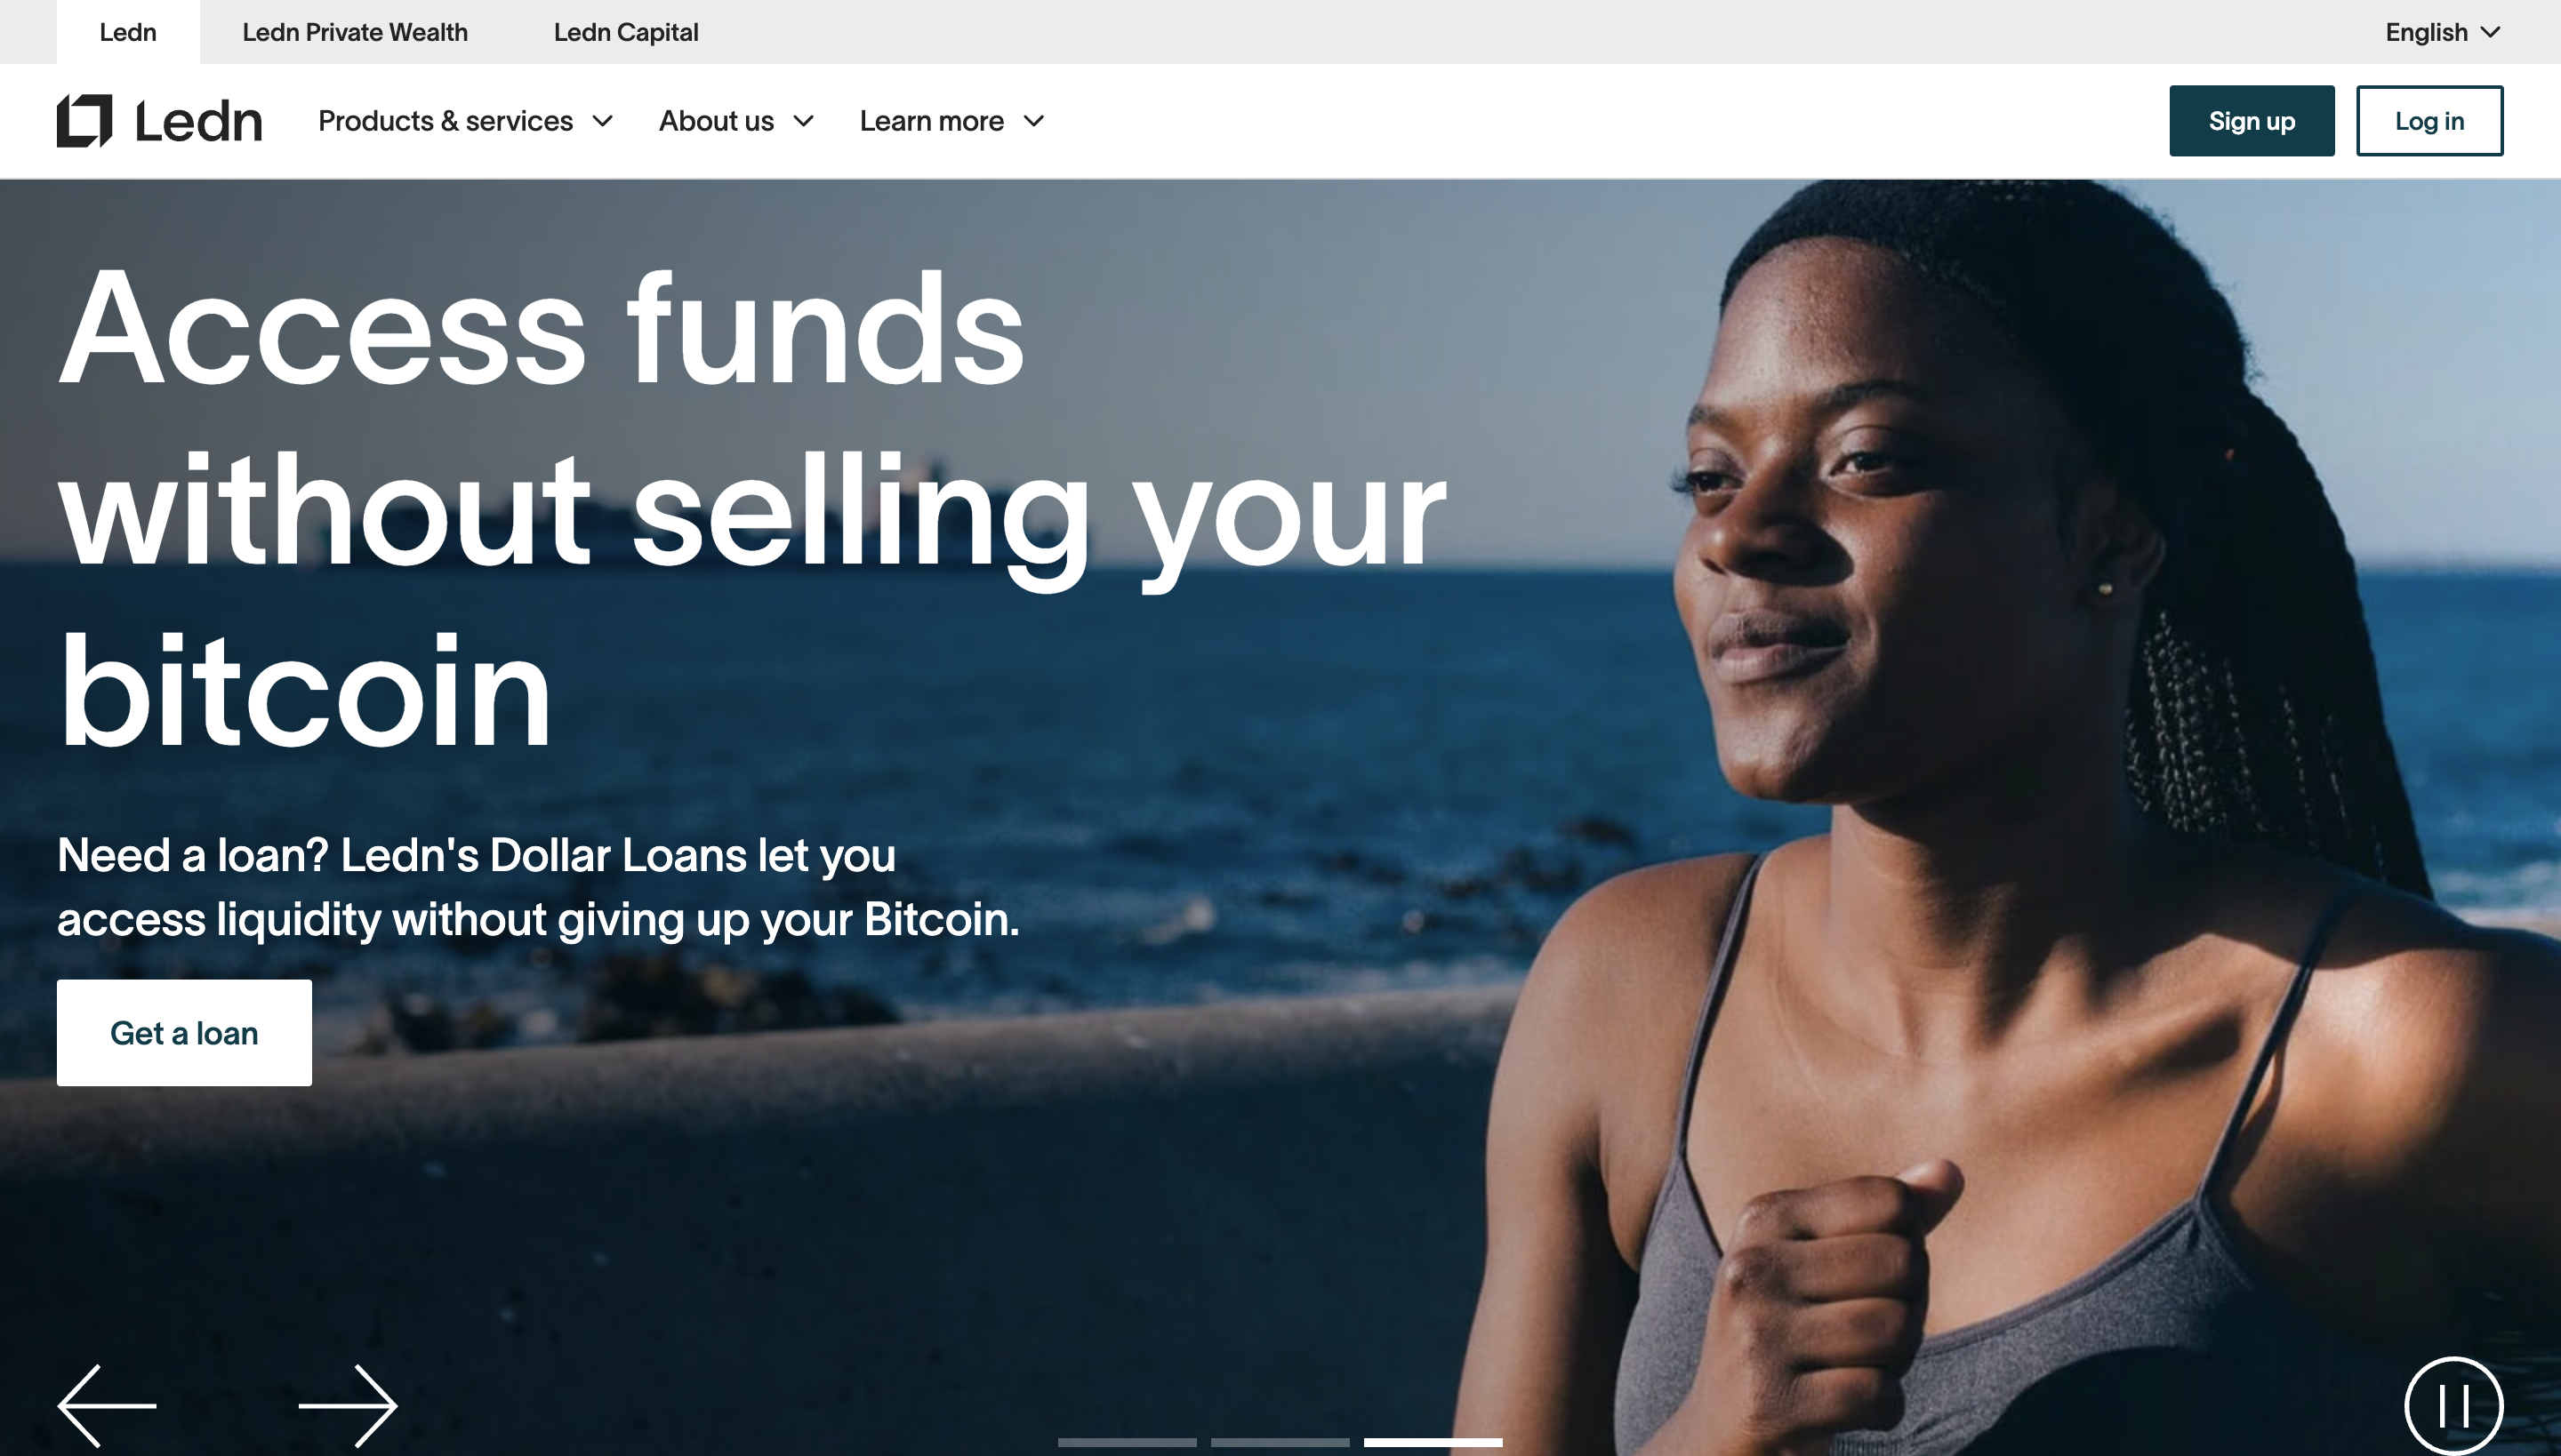This screenshot has width=2561, height=1456.
Task: Click the Ledn wordmark text
Action: [x=198, y=121]
